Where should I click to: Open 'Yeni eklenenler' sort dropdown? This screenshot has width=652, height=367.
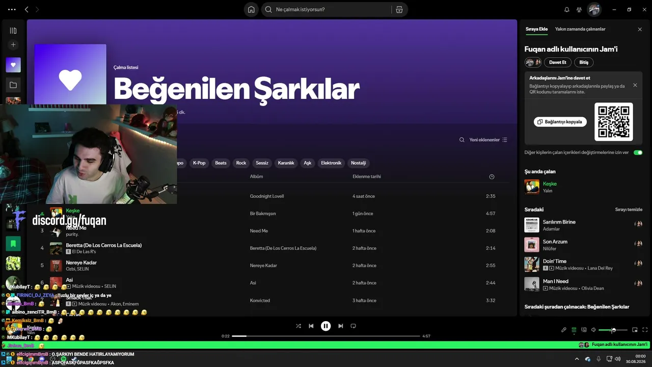coord(488,140)
